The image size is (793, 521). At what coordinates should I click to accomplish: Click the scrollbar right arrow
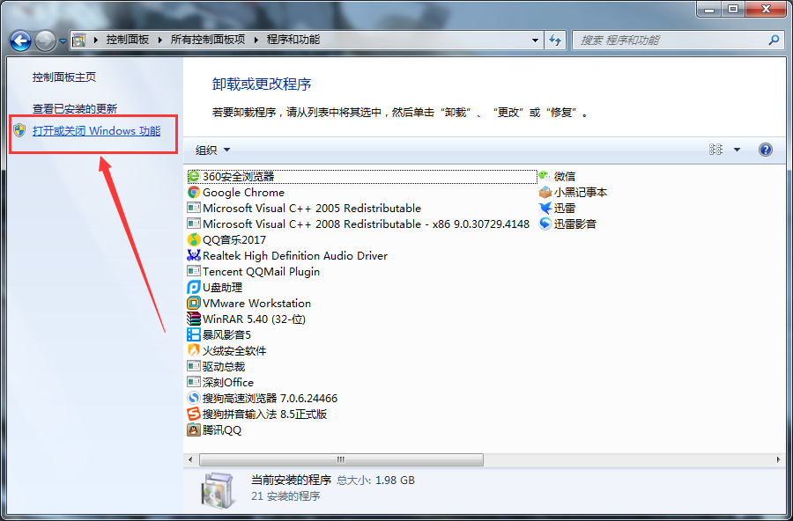(x=778, y=459)
